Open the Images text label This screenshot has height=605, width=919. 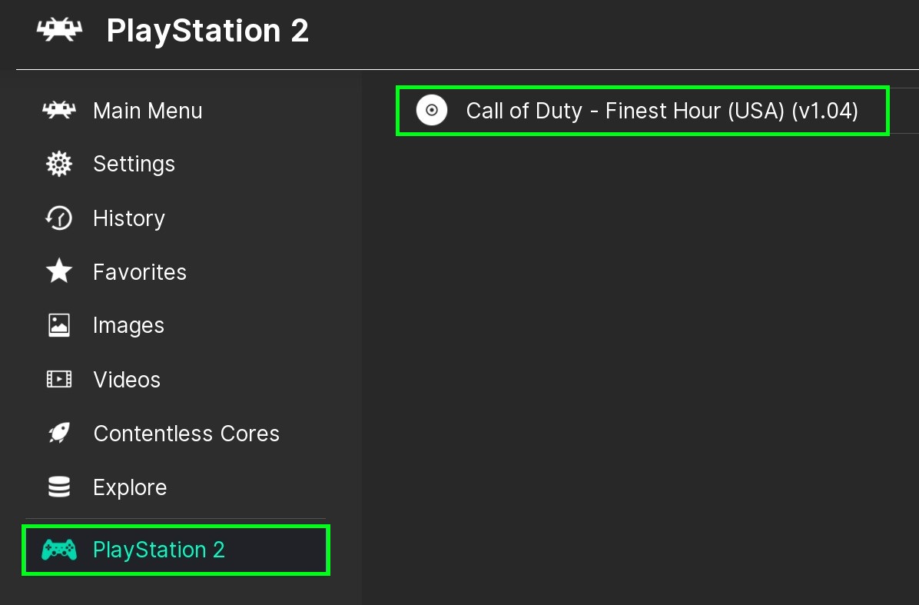point(128,326)
